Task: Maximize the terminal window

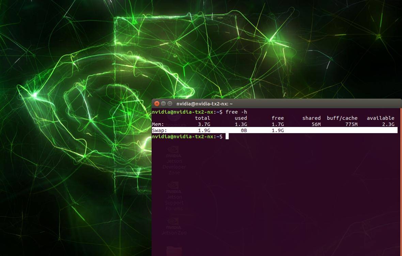Action: (x=170, y=104)
